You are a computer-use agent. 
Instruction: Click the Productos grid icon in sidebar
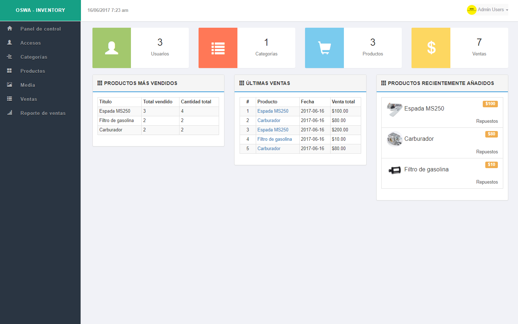[9, 71]
